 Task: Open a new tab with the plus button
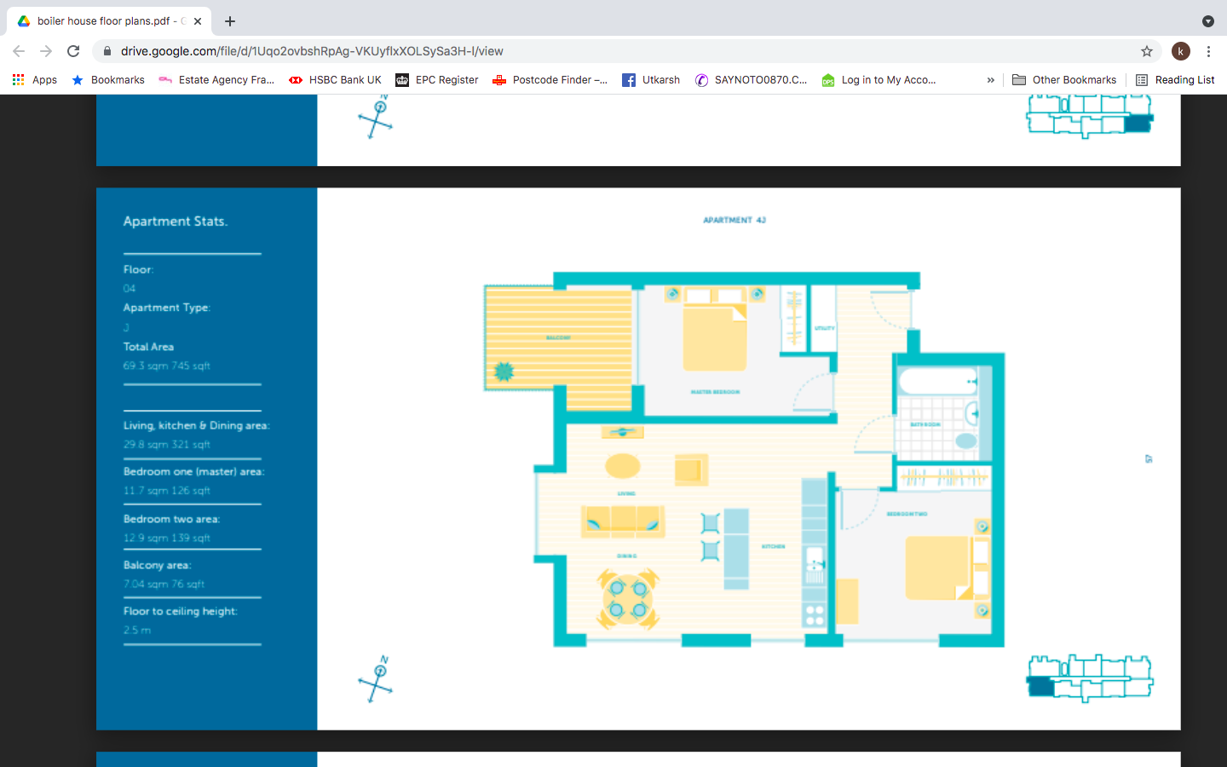tap(230, 21)
